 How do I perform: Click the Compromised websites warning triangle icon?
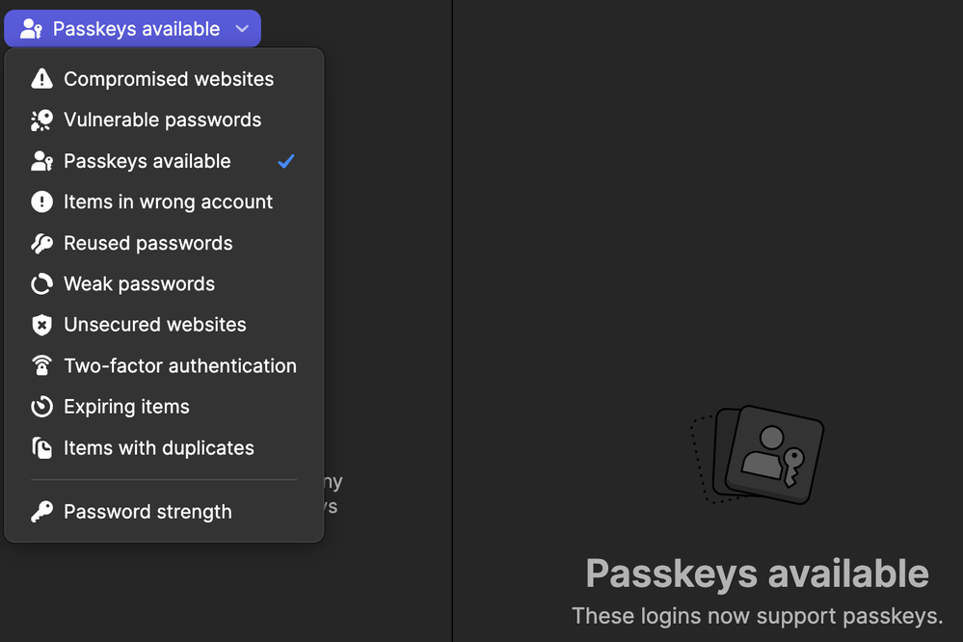(41, 79)
